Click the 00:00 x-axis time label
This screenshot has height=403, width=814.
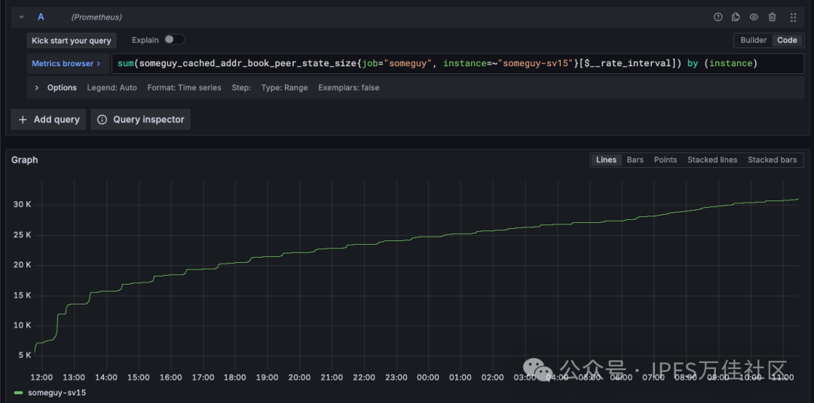pyautogui.click(x=428, y=377)
